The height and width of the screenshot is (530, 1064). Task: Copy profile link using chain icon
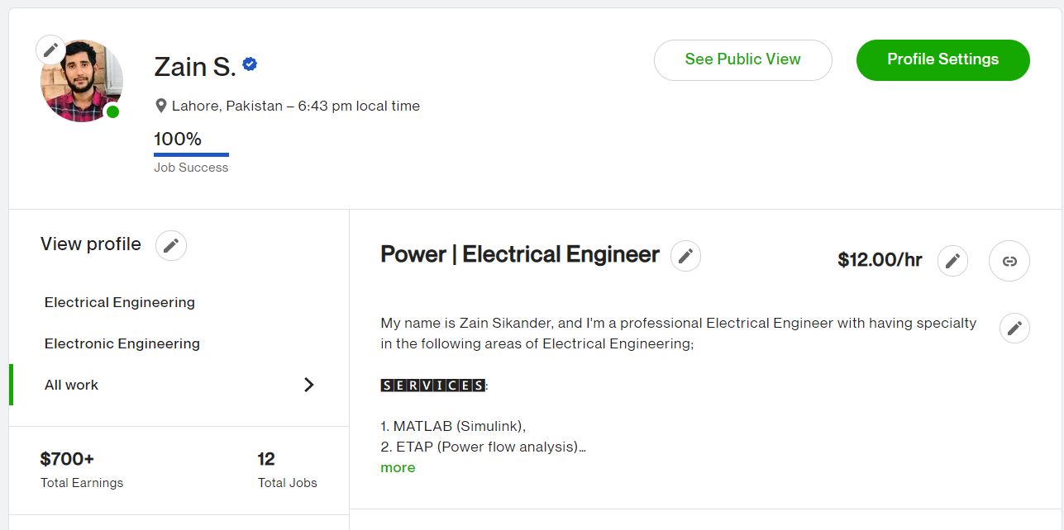click(1009, 261)
